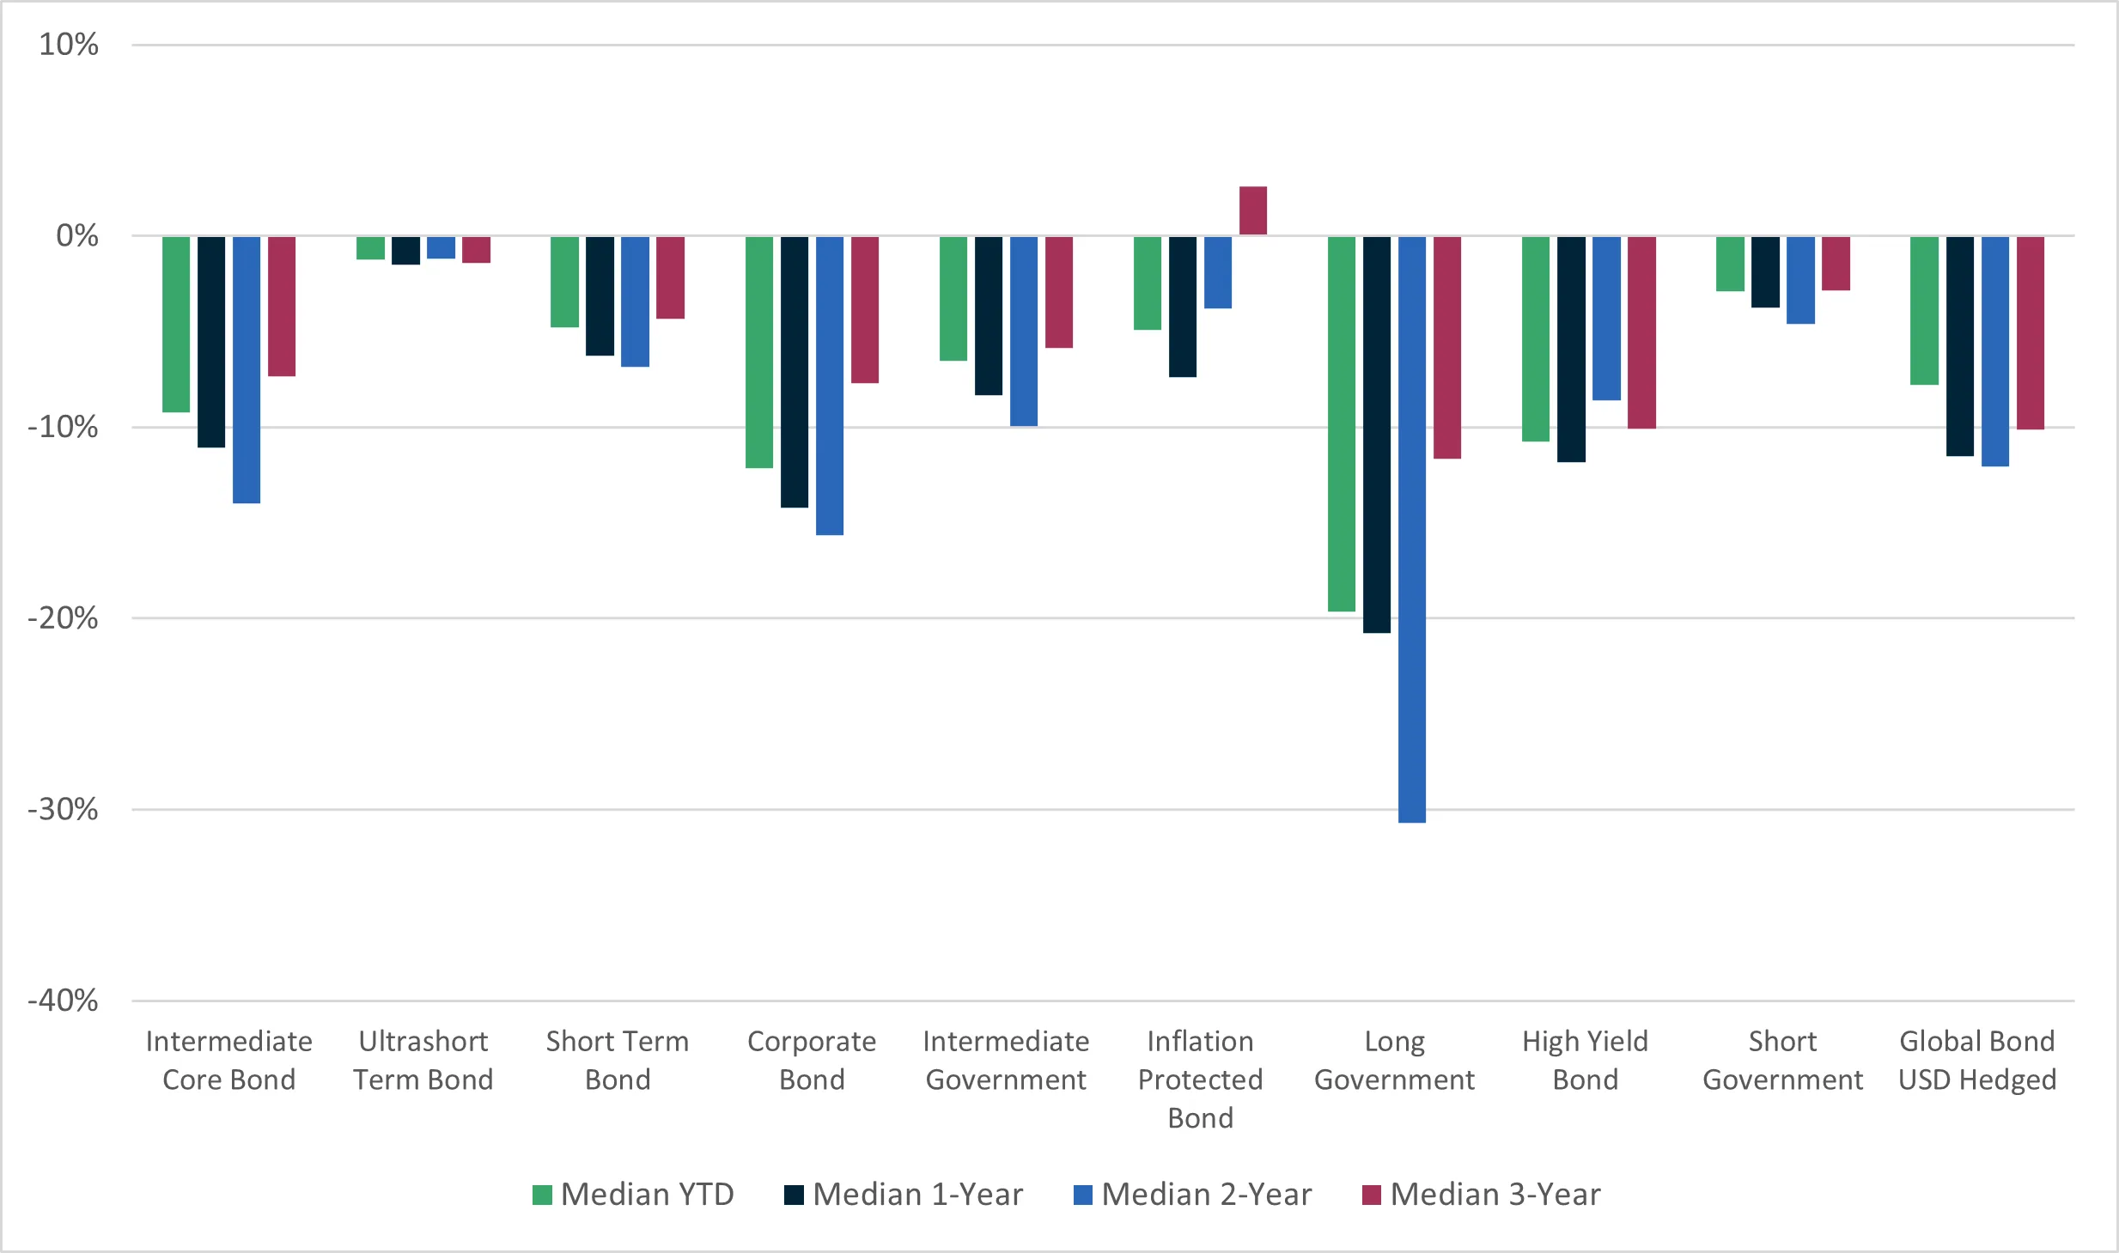Image resolution: width=2119 pixels, height=1253 pixels.
Task: Select the green Corporate Bond YTD bar
Action: tap(759, 352)
